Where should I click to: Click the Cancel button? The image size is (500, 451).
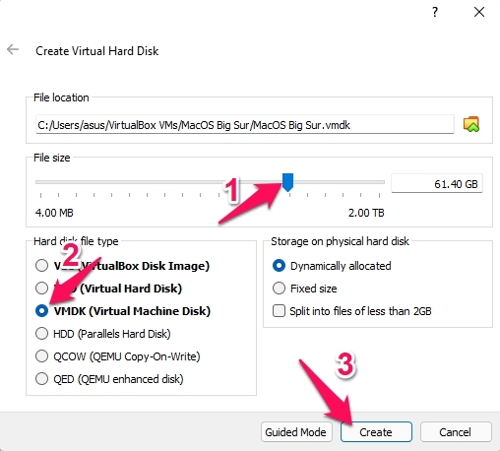456,432
